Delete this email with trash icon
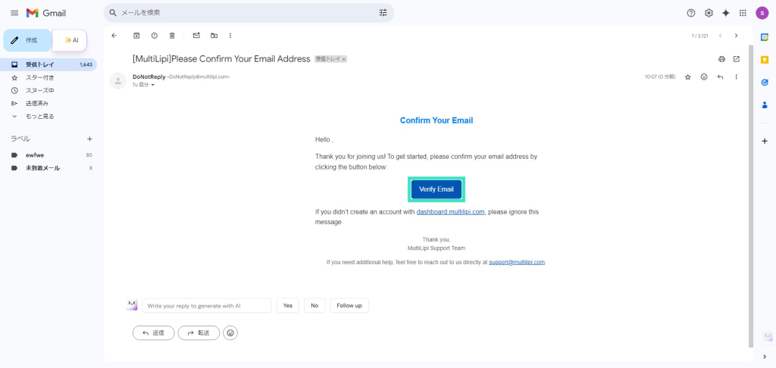Viewport: 776px width, 368px height. click(172, 36)
